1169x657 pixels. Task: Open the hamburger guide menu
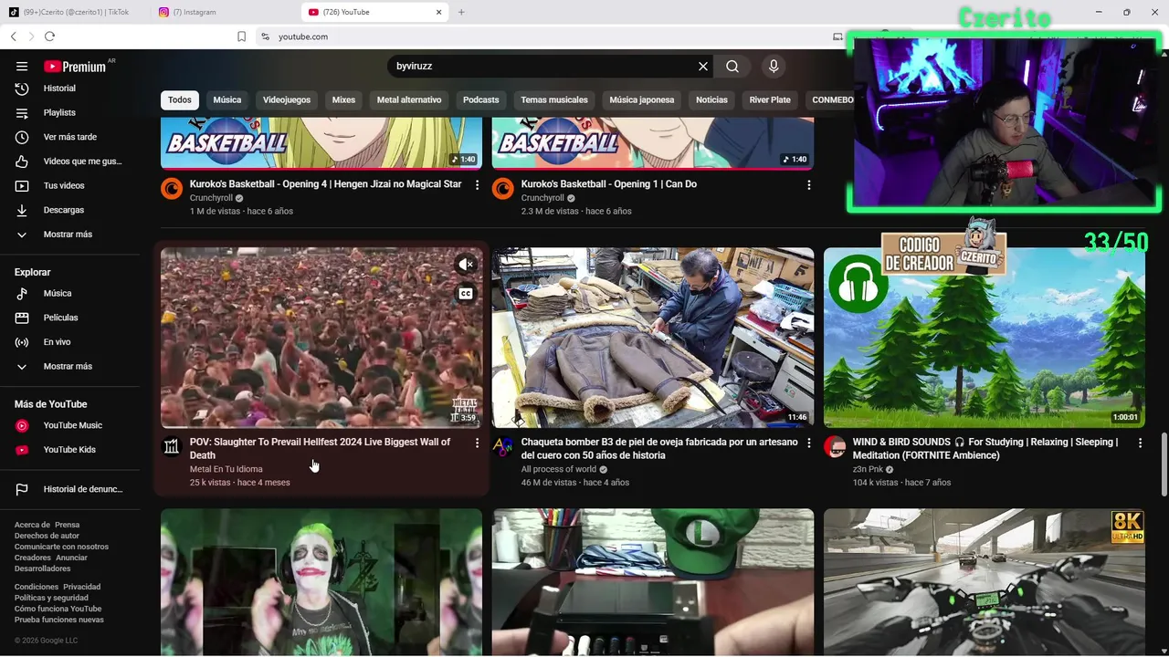(x=22, y=67)
